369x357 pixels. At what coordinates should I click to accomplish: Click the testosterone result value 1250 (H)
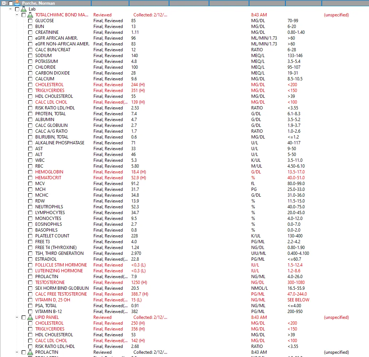point(139,282)
